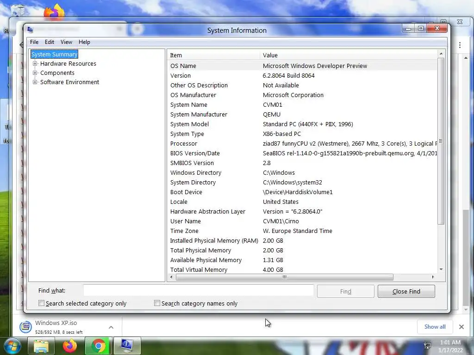Select the System Manufacturer row
Image resolution: width=474 pixels, height=355 pixels.
tap(302, 115)
